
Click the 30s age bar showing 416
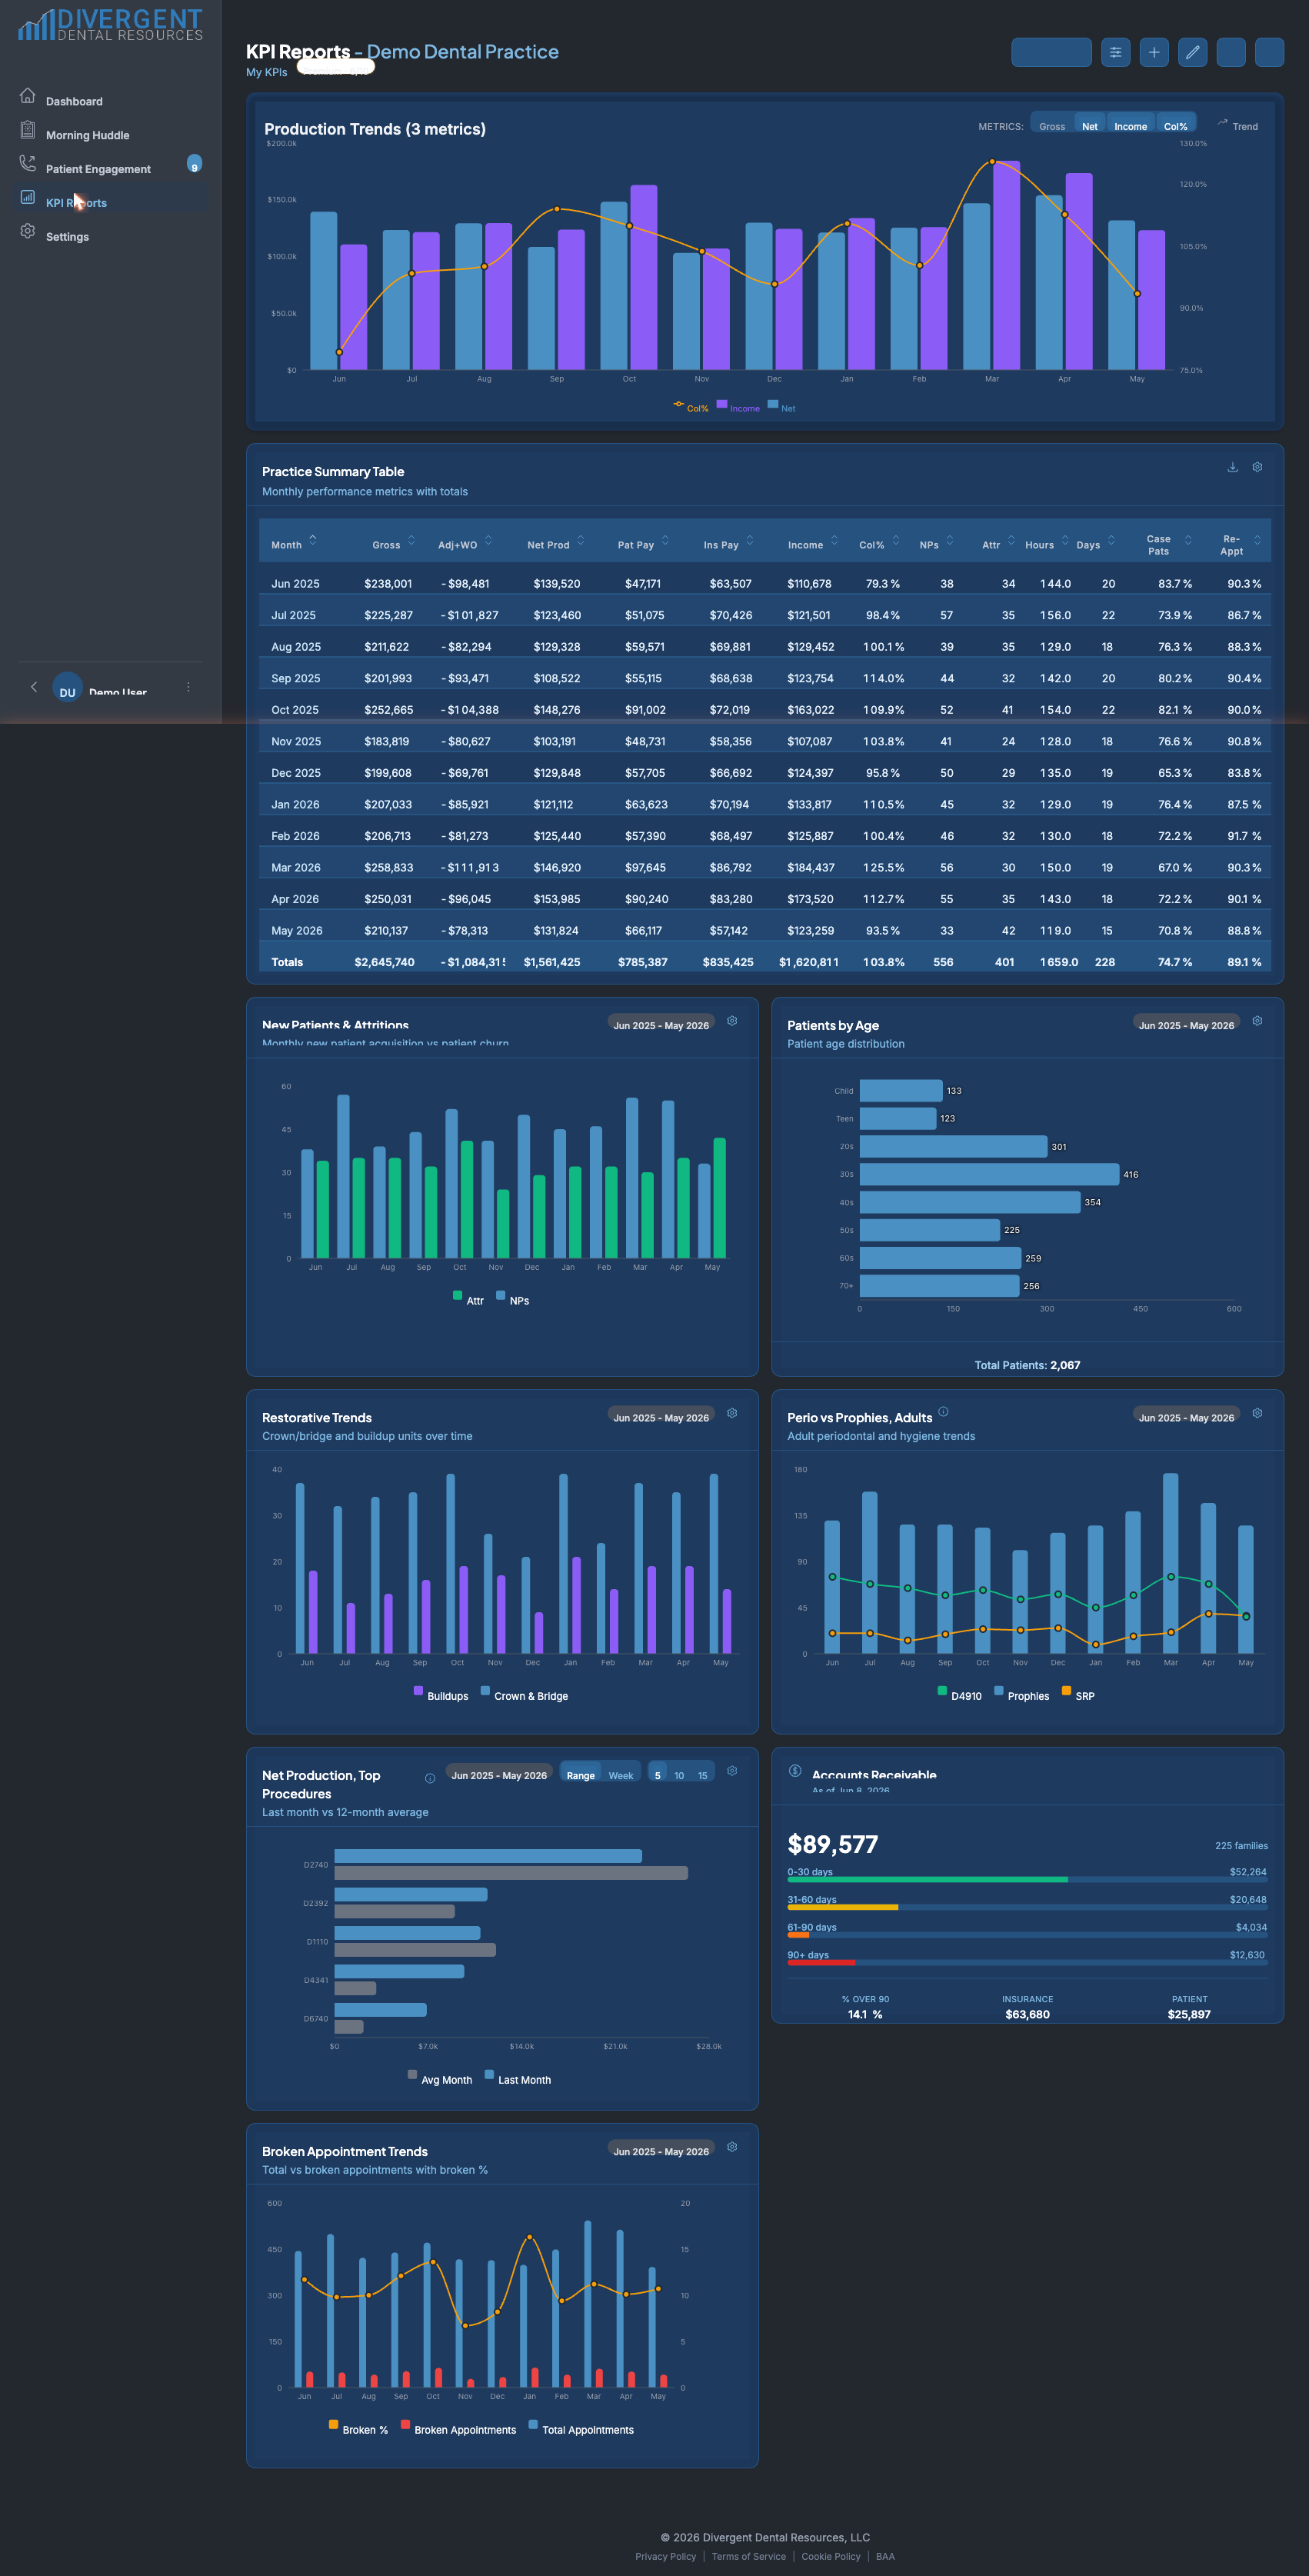click(x=989, y=1174)
